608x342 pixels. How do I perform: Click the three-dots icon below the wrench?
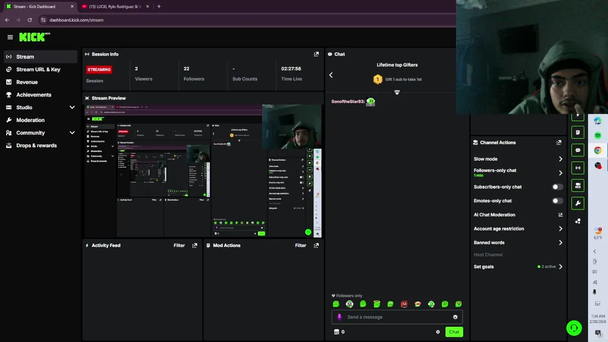pyautogui.click(x=578, y=221)
